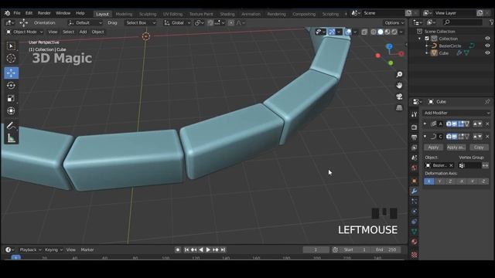Screen dimensions: 495x278
Task: Toggle camera view with camera icon
Action: click(399, 97)
